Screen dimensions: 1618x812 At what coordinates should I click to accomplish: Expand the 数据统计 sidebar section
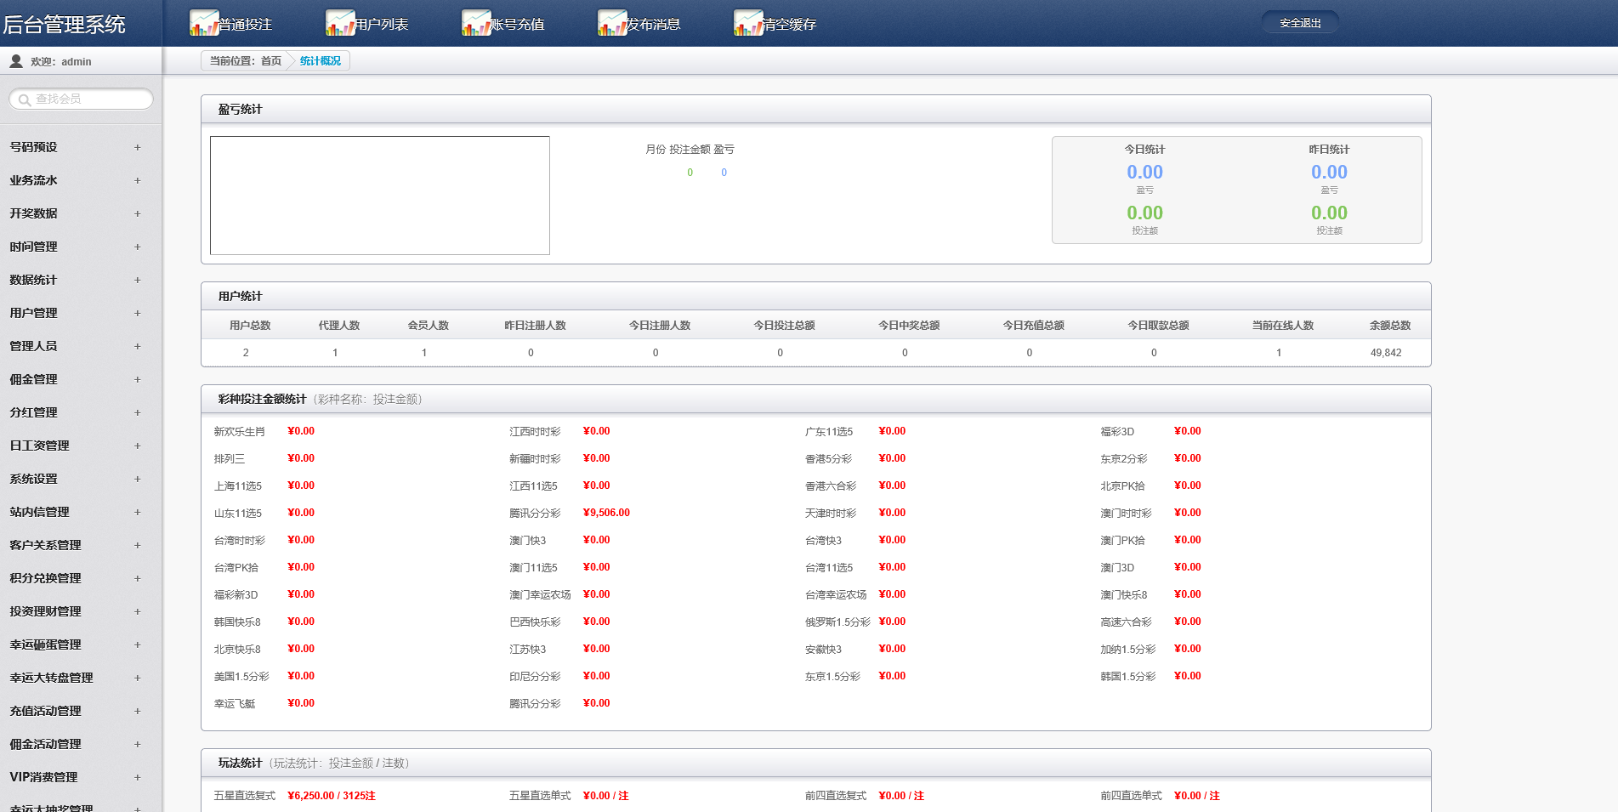pos(81,280)
